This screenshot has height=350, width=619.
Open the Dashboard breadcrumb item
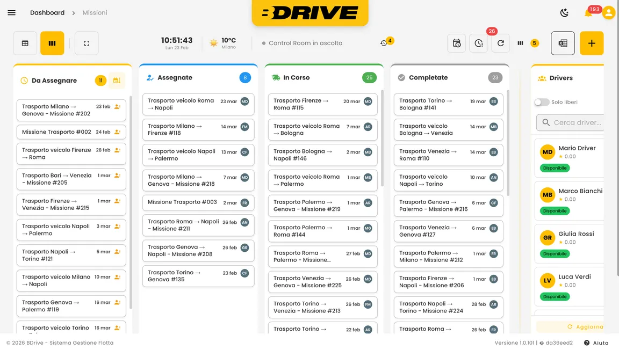(47, 12)
